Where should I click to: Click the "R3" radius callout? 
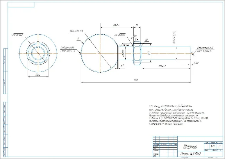[146, 40]
